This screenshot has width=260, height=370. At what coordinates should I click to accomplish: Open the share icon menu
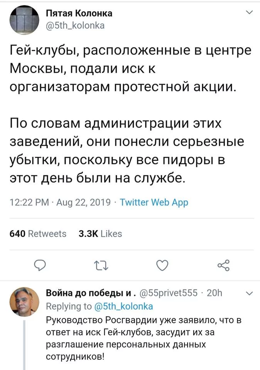pos(223,265)
